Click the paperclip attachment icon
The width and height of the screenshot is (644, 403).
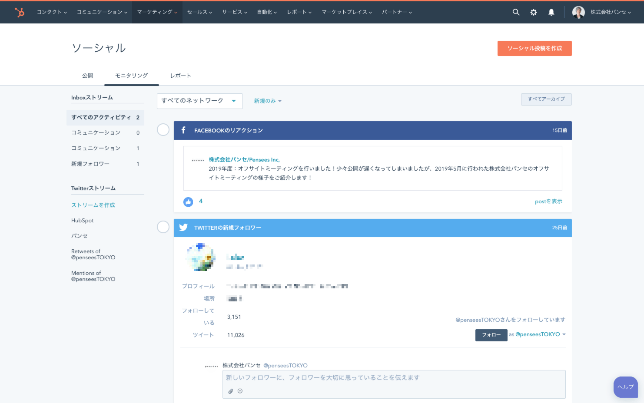coord(231,391)
